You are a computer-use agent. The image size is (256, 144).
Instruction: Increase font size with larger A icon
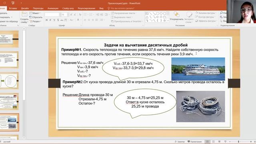tap(71, 15)
